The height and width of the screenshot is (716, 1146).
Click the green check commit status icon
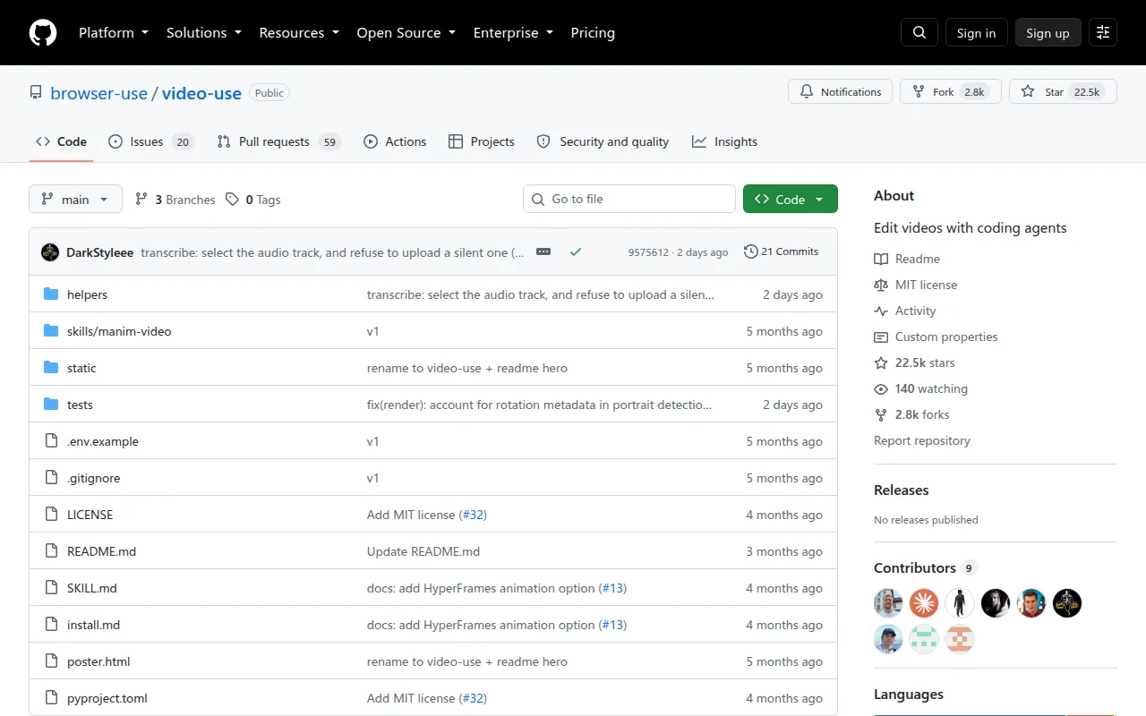click(576, 252)
